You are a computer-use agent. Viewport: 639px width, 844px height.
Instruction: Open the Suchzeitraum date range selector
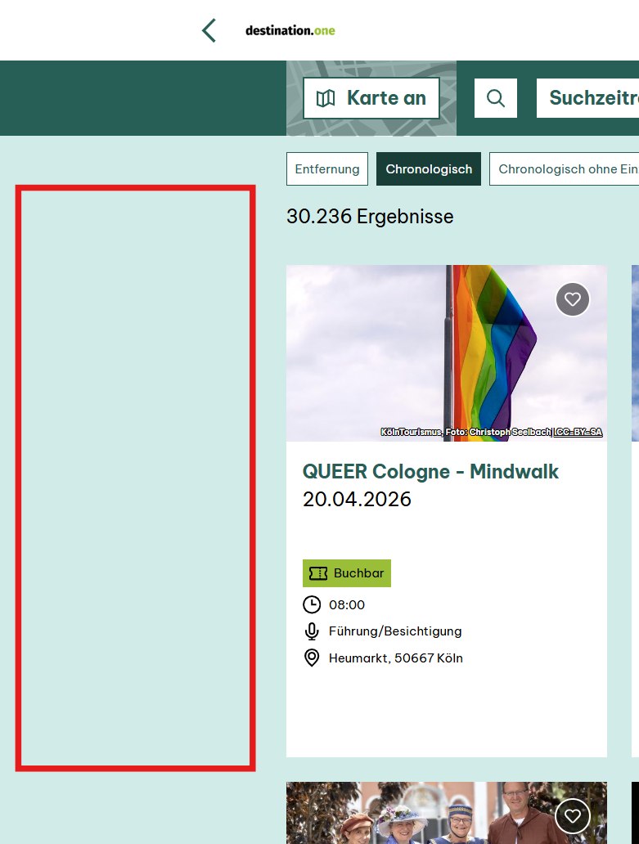(x=589, y=98)
